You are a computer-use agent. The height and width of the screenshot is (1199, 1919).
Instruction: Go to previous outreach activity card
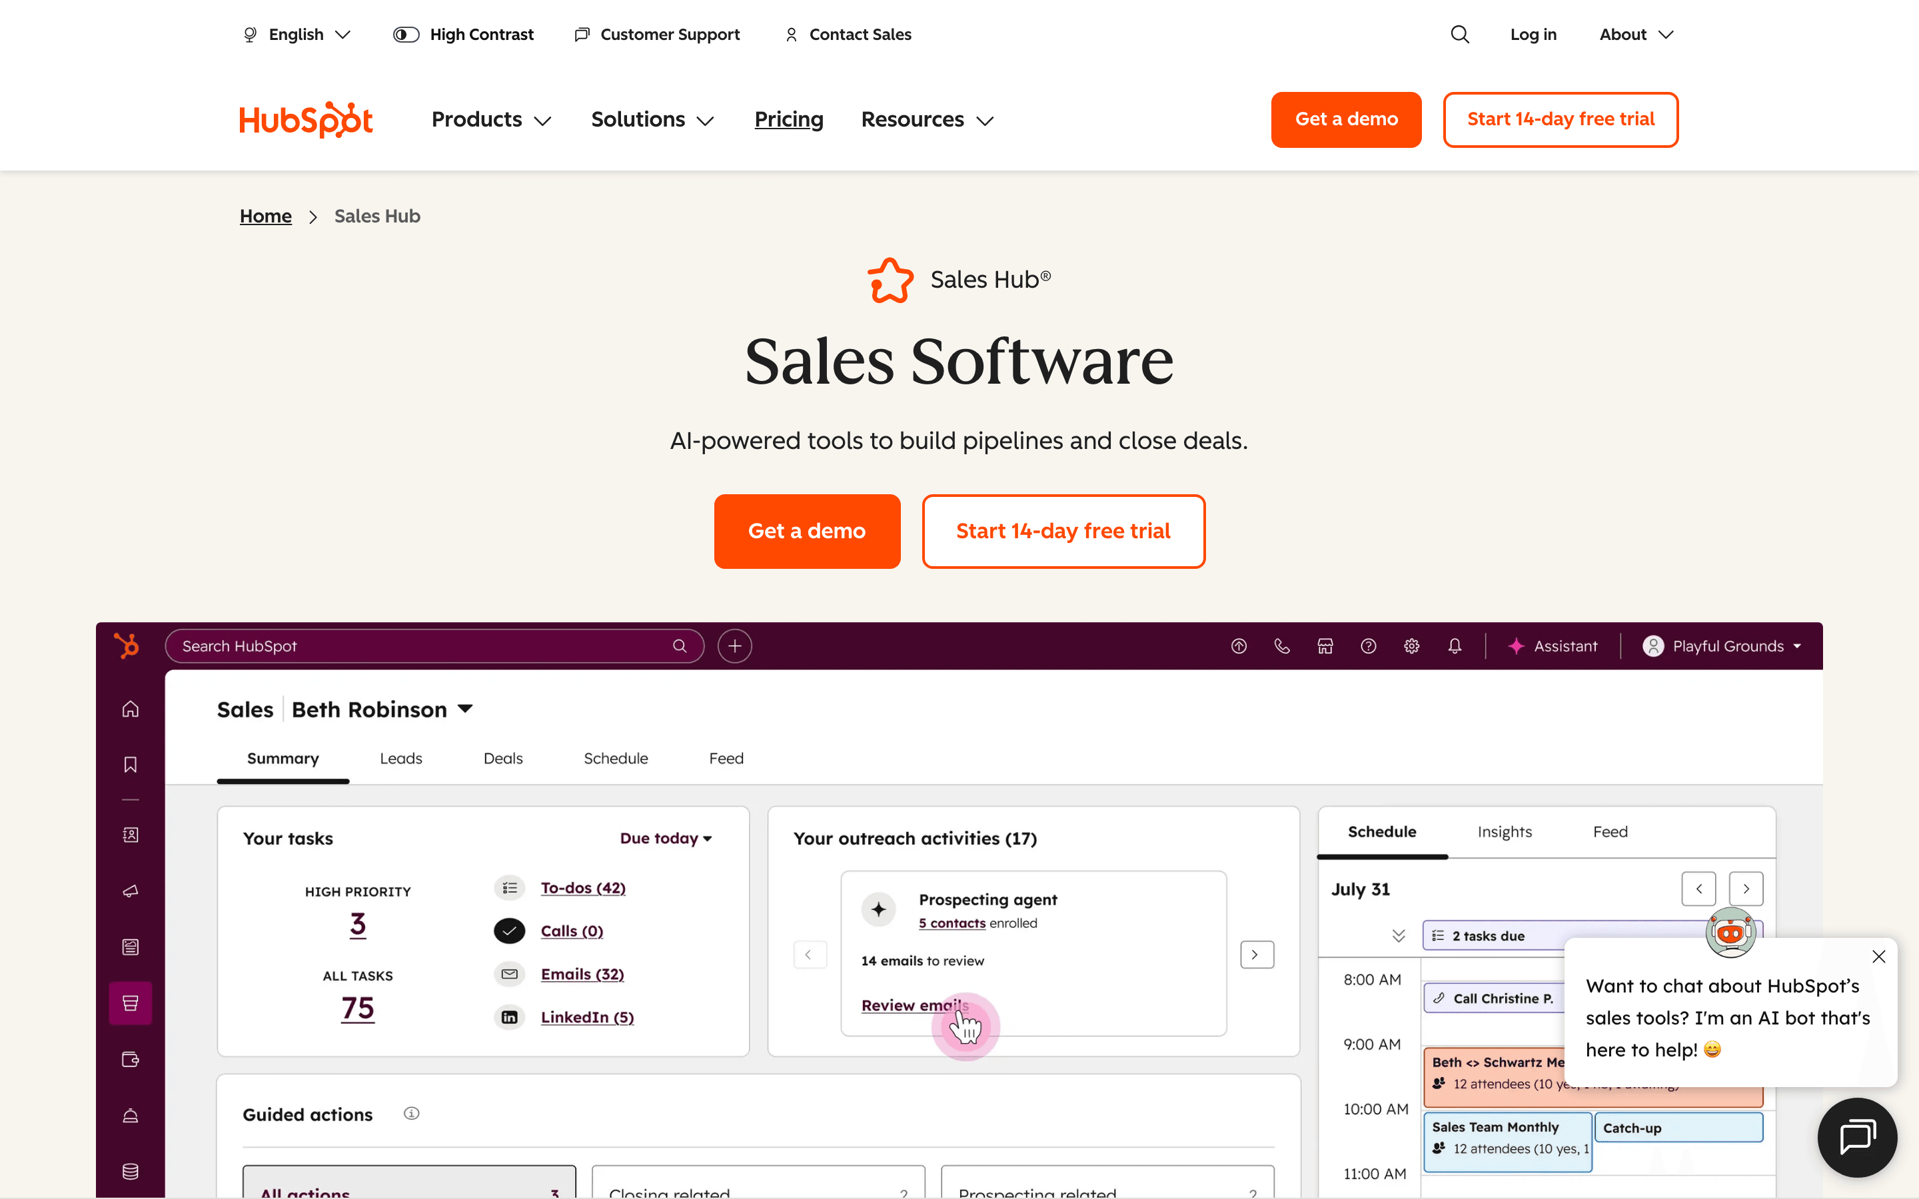click(810, 954)
